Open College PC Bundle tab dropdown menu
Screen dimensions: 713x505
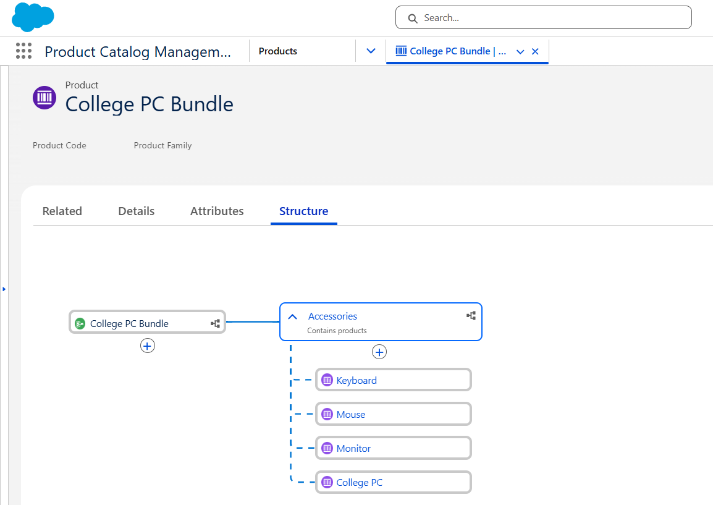click(520, 52)
